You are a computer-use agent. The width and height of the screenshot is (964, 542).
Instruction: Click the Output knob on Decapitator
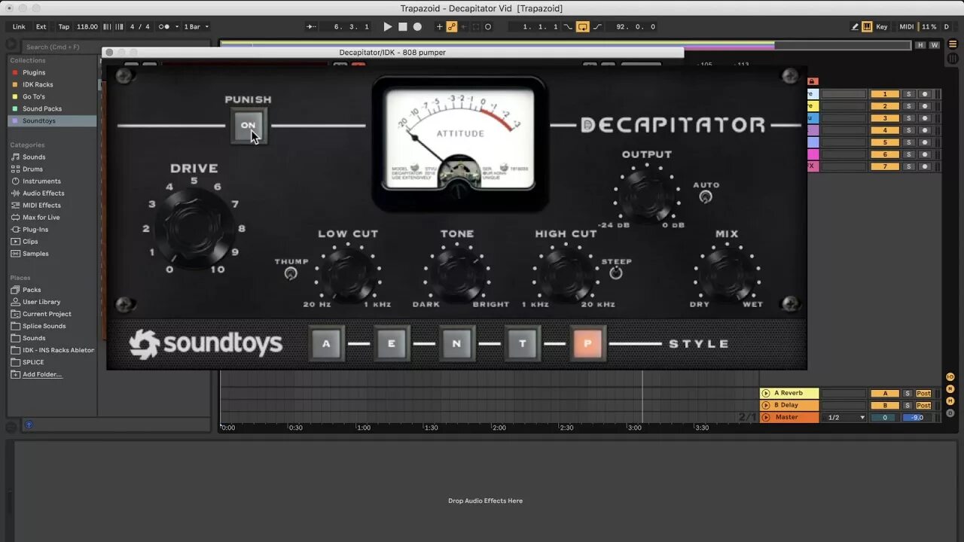[646, 195]
